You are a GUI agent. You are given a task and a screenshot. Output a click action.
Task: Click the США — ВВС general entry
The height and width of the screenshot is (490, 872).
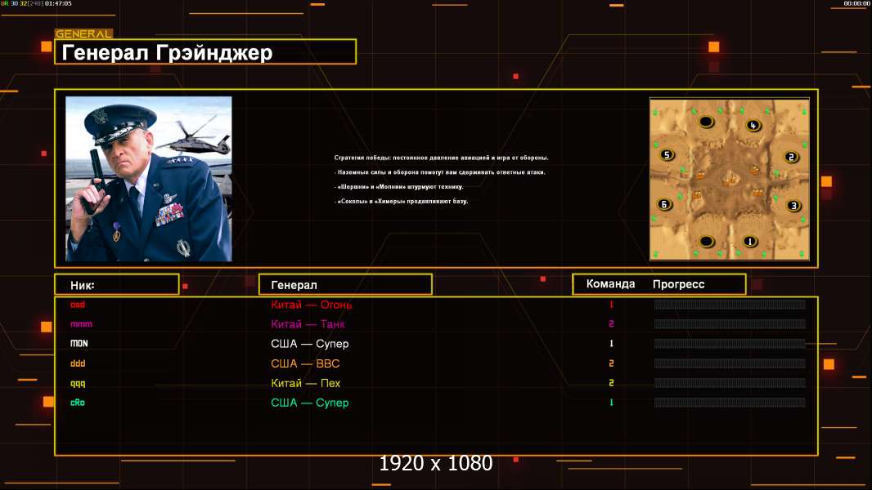pyautogui.click(x=305, y=363)
